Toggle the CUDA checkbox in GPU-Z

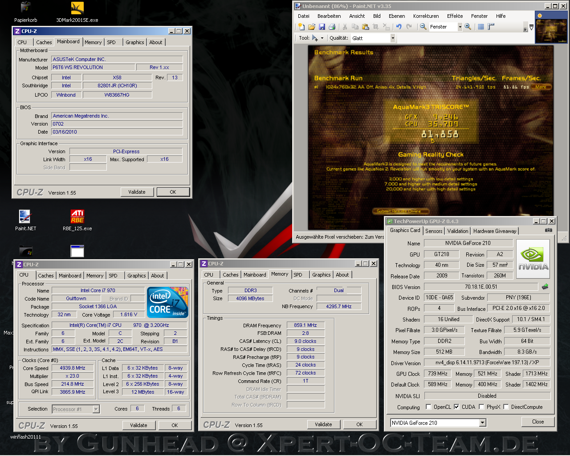pyautogui.click(x=456, y=407)
